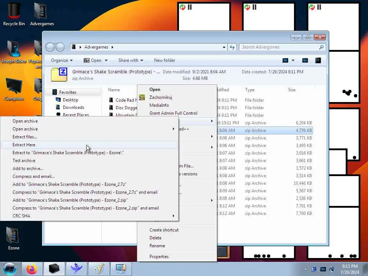Screen dimensions: 368x276
Task: Click Open in the context menu
Action: pos(177,89)
